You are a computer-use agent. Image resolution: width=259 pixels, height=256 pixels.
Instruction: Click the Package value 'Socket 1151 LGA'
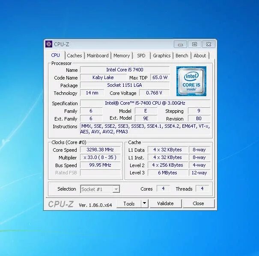[x=125, y=85]
